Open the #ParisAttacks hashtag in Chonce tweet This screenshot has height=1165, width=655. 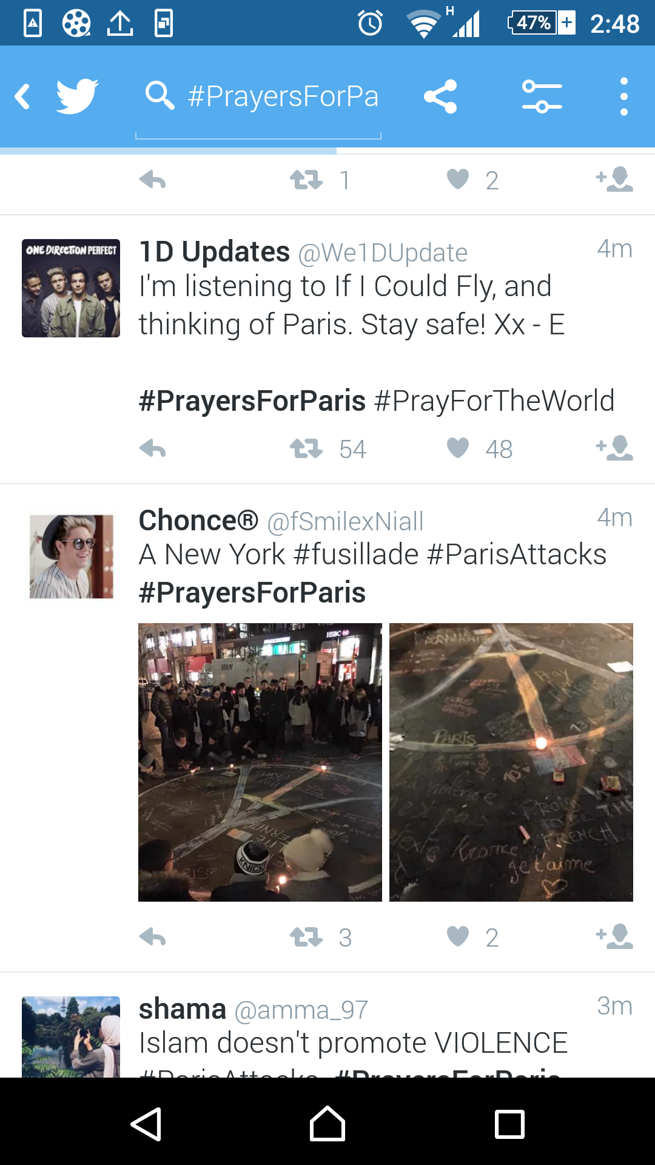coord(517,555)
